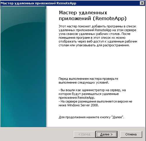Click the line 'выполнение следующих условий.'

pos(84,82)
